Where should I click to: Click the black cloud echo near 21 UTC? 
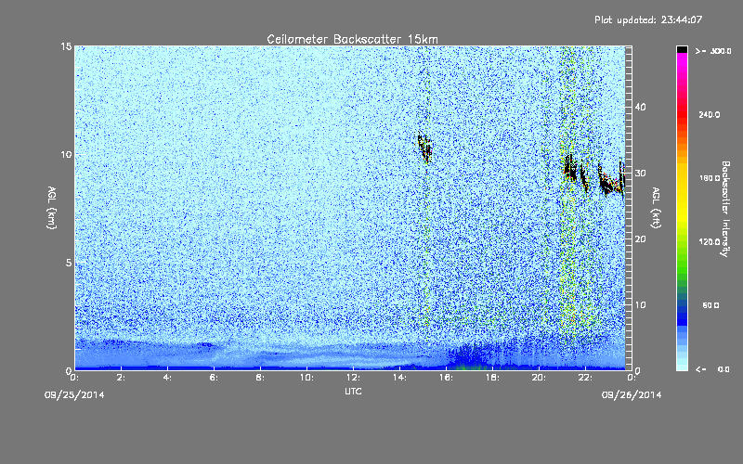[x=570, y=170]
